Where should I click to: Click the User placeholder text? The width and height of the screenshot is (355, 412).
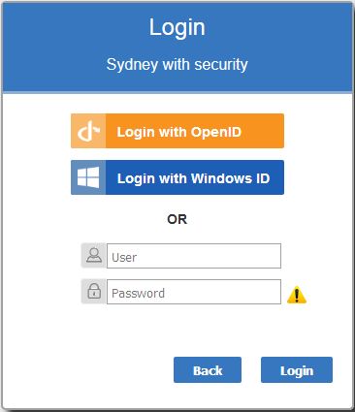(x=124, y=258)
